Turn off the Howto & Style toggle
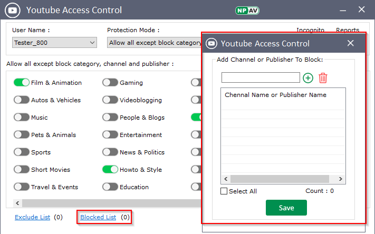 click(x=110, y=170)
